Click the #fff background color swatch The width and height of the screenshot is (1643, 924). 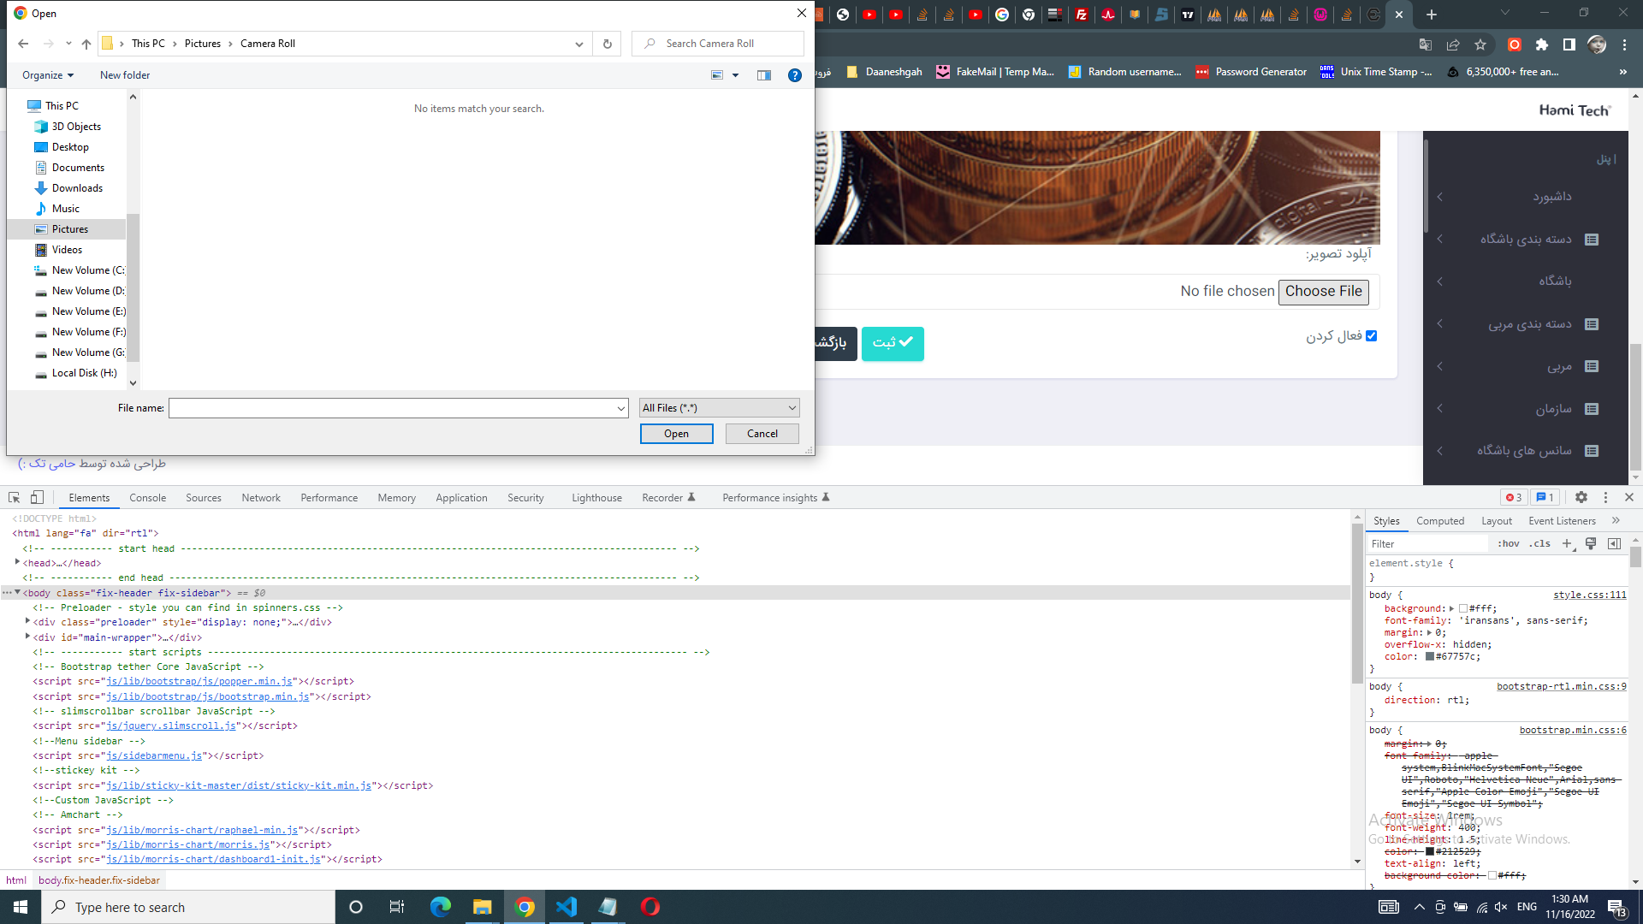[x=1463, y=609]
